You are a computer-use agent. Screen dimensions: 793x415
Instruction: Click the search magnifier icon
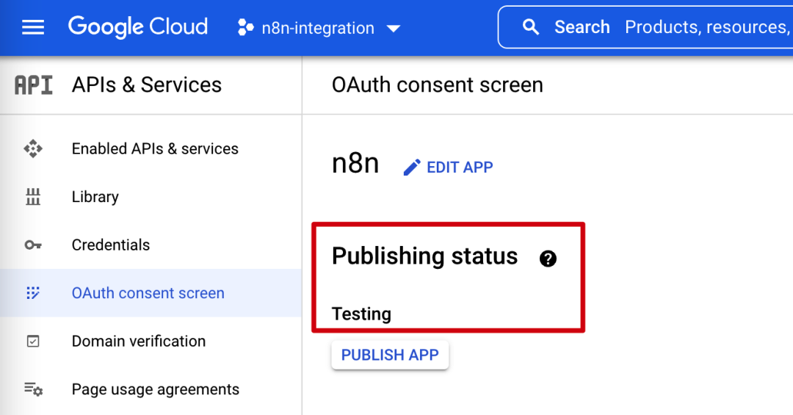(x=531, y=27)
